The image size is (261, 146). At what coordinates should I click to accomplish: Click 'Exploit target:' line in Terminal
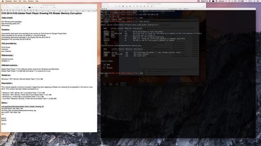[107, 61]
